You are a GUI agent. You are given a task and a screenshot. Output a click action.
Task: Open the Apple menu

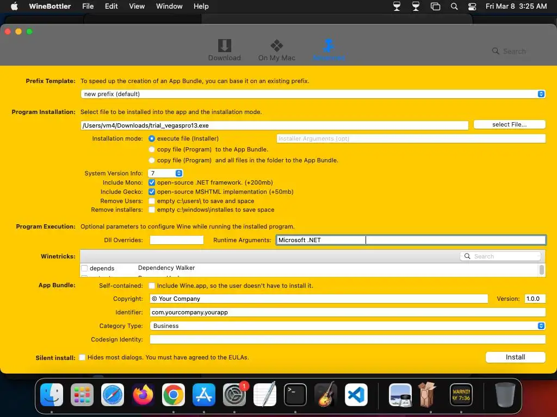pos(14,7)
